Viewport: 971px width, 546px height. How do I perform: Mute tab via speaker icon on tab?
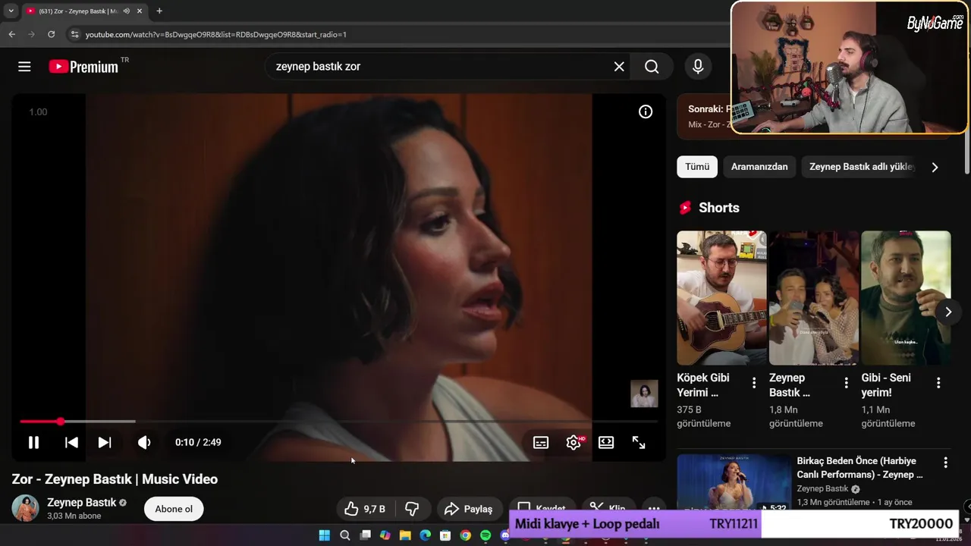coord(126,11)
